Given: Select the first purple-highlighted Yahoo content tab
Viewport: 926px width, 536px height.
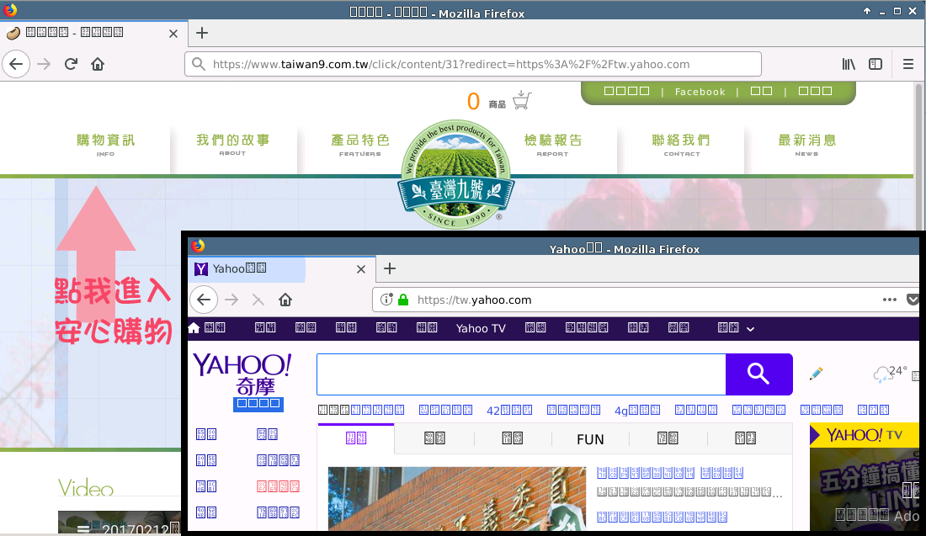Looking at the screenshot, I should (x=356, y=438).
